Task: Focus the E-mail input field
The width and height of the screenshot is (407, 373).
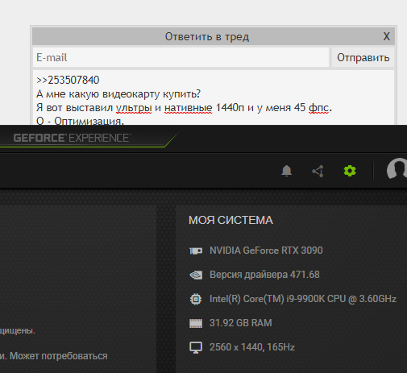Action: pos(181,57)
